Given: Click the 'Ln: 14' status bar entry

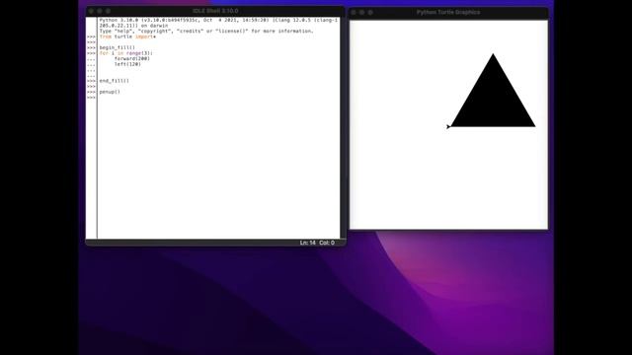Looking at the screenshot, I should coord(307,243).
